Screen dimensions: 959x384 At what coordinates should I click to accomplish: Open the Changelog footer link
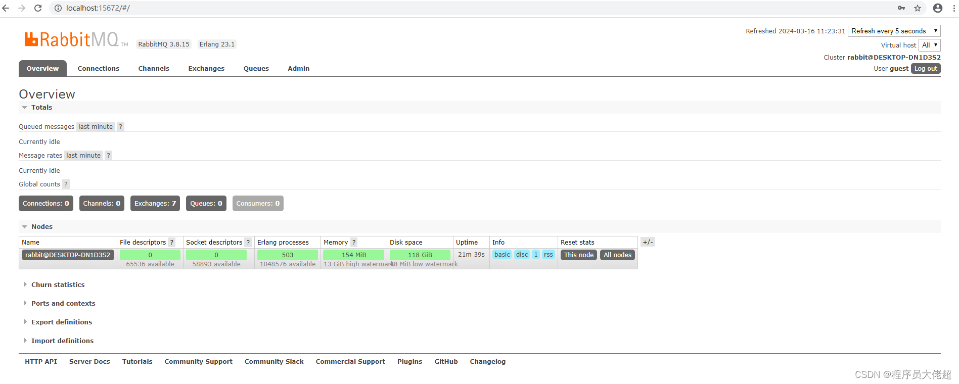tap(487, 362)
